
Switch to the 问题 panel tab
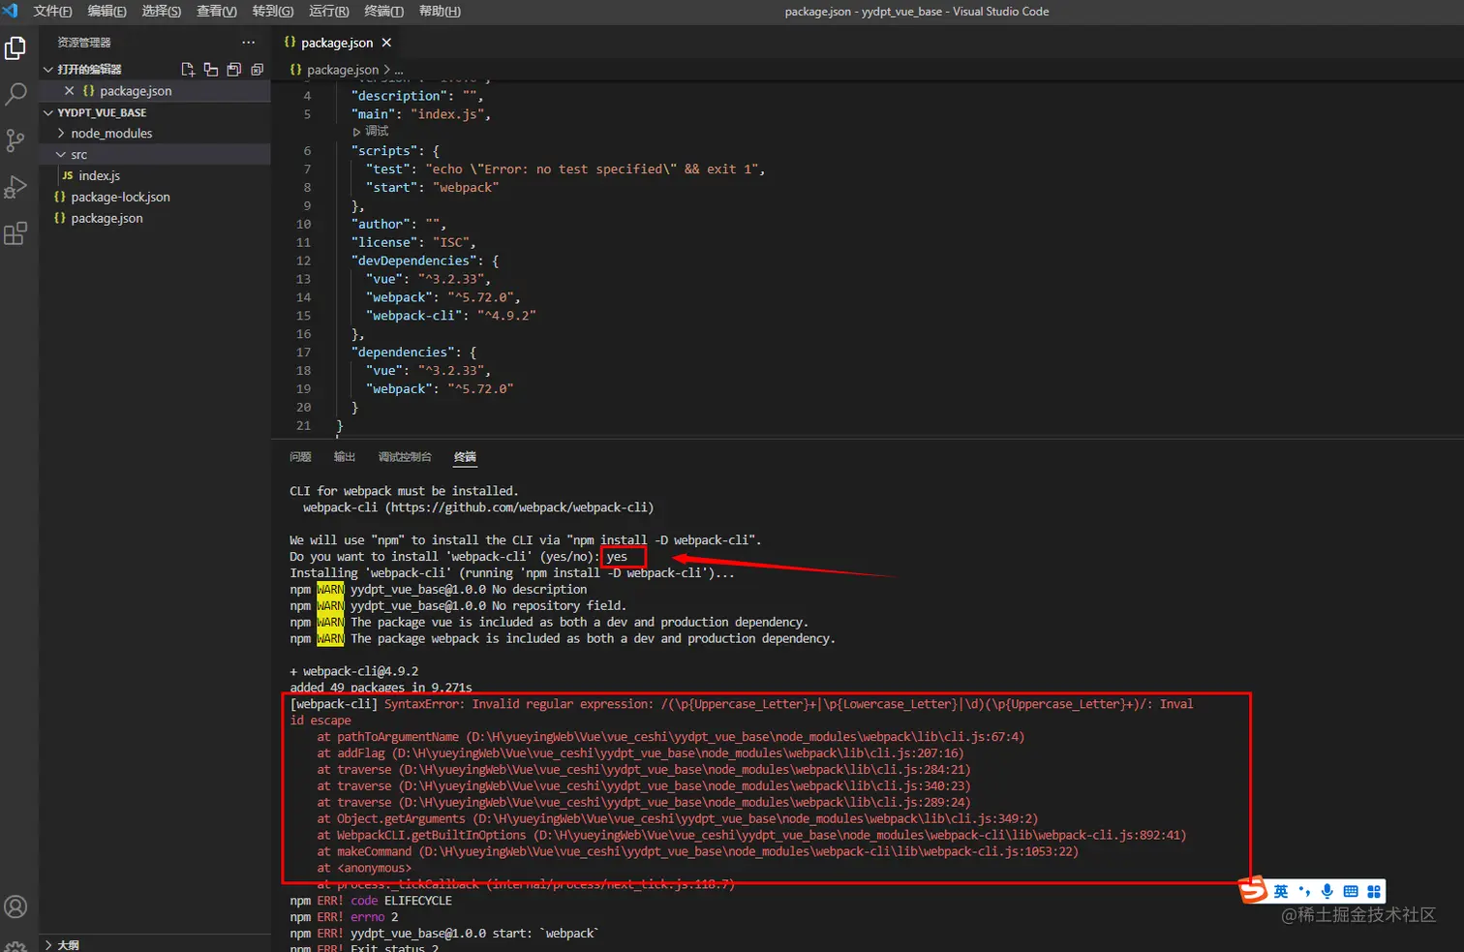point(300,457)
